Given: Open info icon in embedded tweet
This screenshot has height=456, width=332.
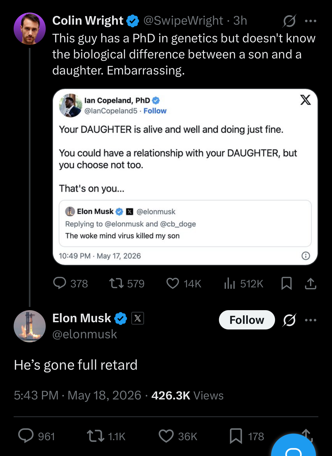Looking at the screenshot, I should click(306, 256).
